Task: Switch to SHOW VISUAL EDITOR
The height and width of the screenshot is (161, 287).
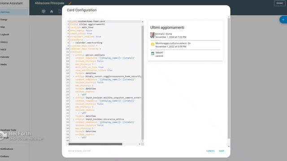Action: click(x=79, y=151)
